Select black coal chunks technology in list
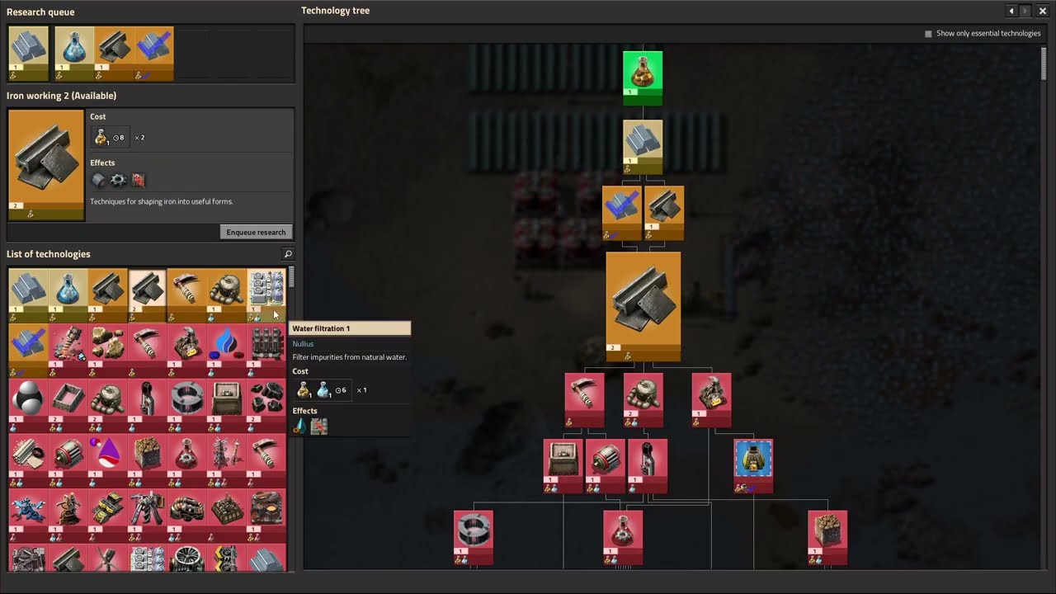The width and height of the screenshot is (1056, 594). pyautogui.click(x=266, y=407)
